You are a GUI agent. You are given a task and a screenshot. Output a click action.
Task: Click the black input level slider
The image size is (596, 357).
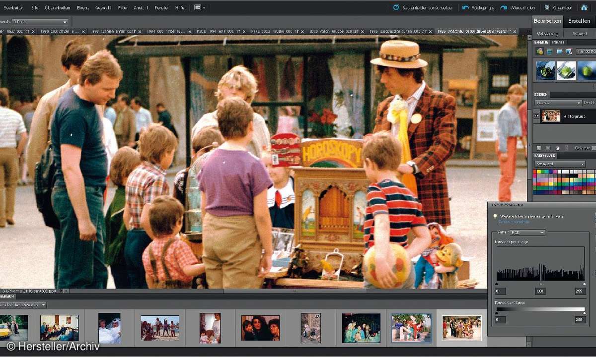497,284
